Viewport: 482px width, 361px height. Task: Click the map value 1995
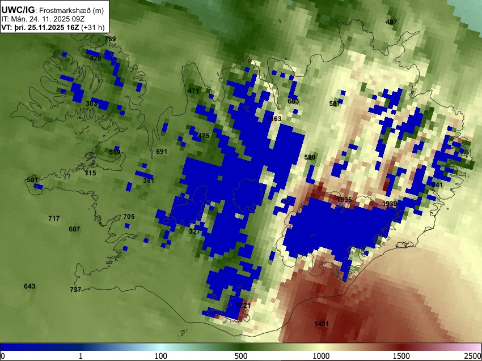pyautogui.click(x=344, y=200)
